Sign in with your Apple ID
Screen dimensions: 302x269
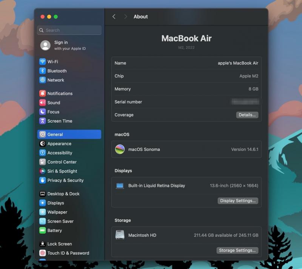pos(70,45)
